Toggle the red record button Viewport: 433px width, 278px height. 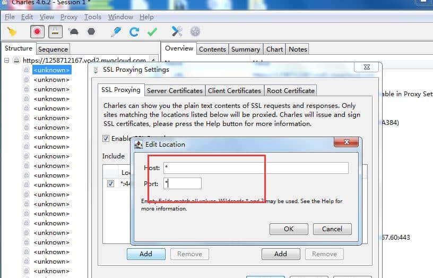coord(37,32)
